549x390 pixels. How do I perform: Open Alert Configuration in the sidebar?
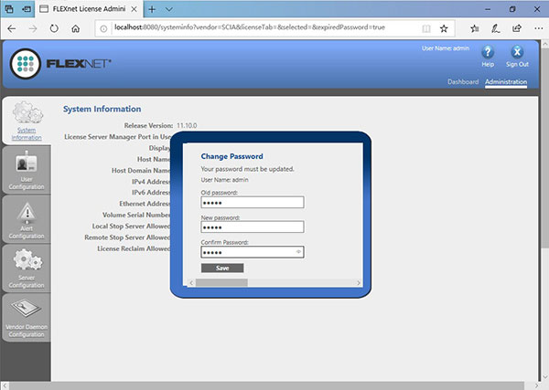tap(27, 219)
